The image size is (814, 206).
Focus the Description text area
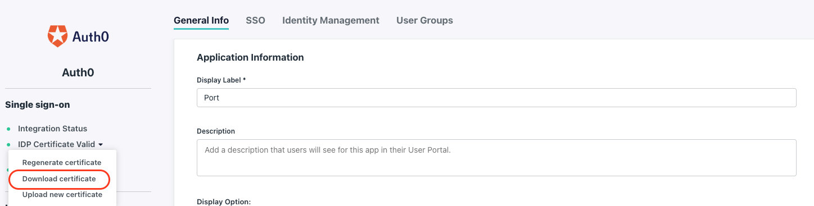(x=496, y=158)
